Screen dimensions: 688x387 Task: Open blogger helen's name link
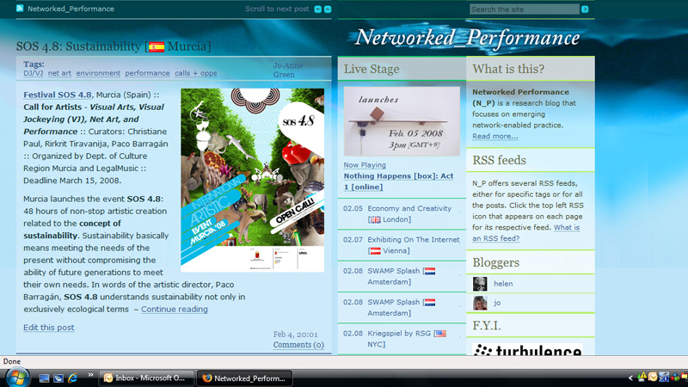(x=503, y=284)
